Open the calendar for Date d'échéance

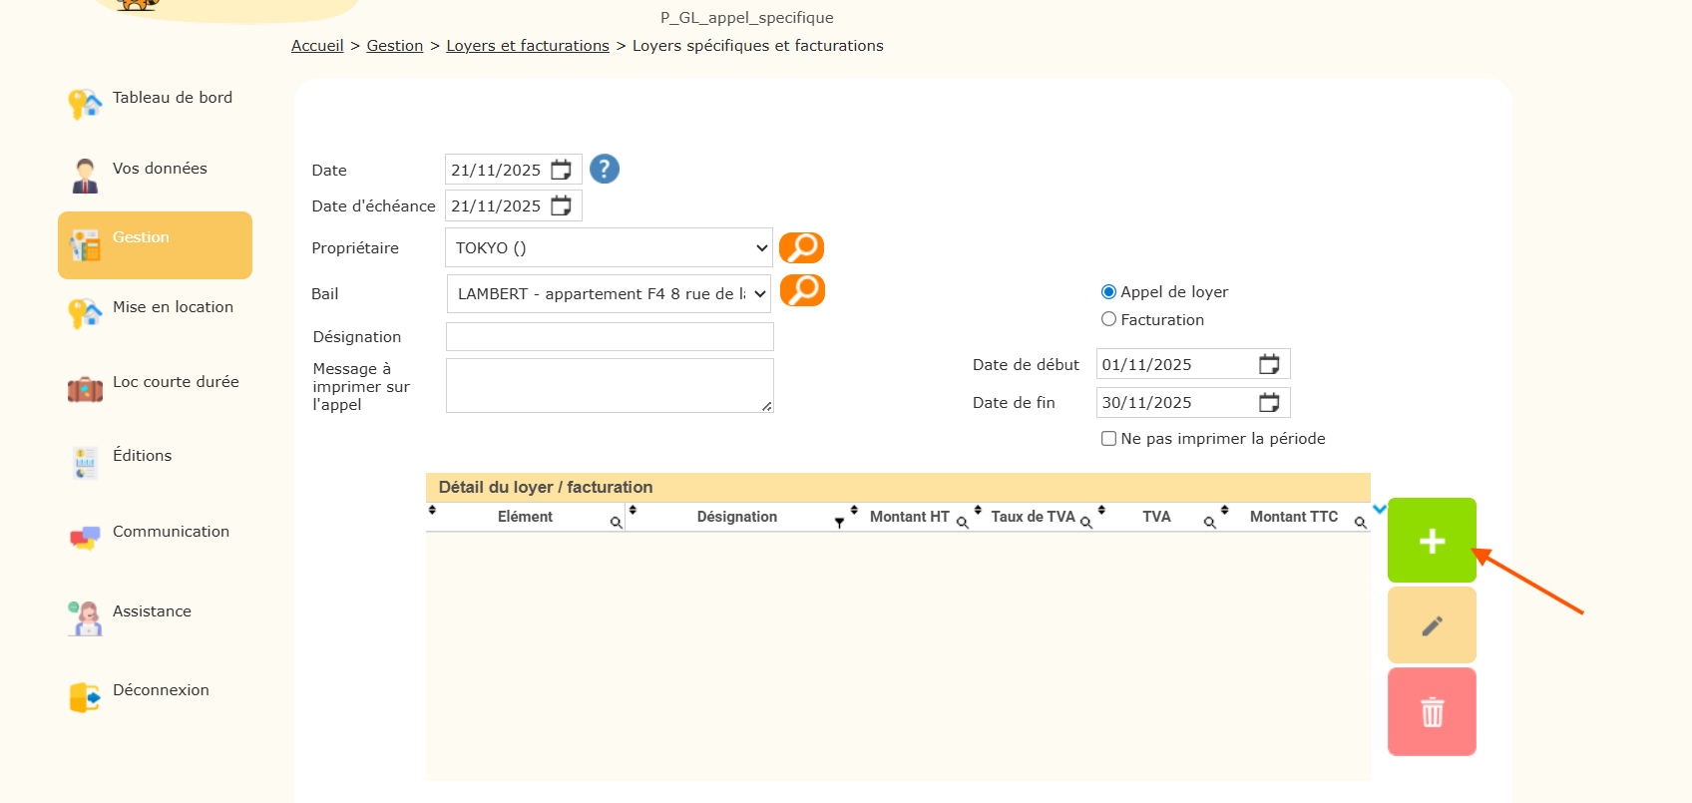[562, 205]
